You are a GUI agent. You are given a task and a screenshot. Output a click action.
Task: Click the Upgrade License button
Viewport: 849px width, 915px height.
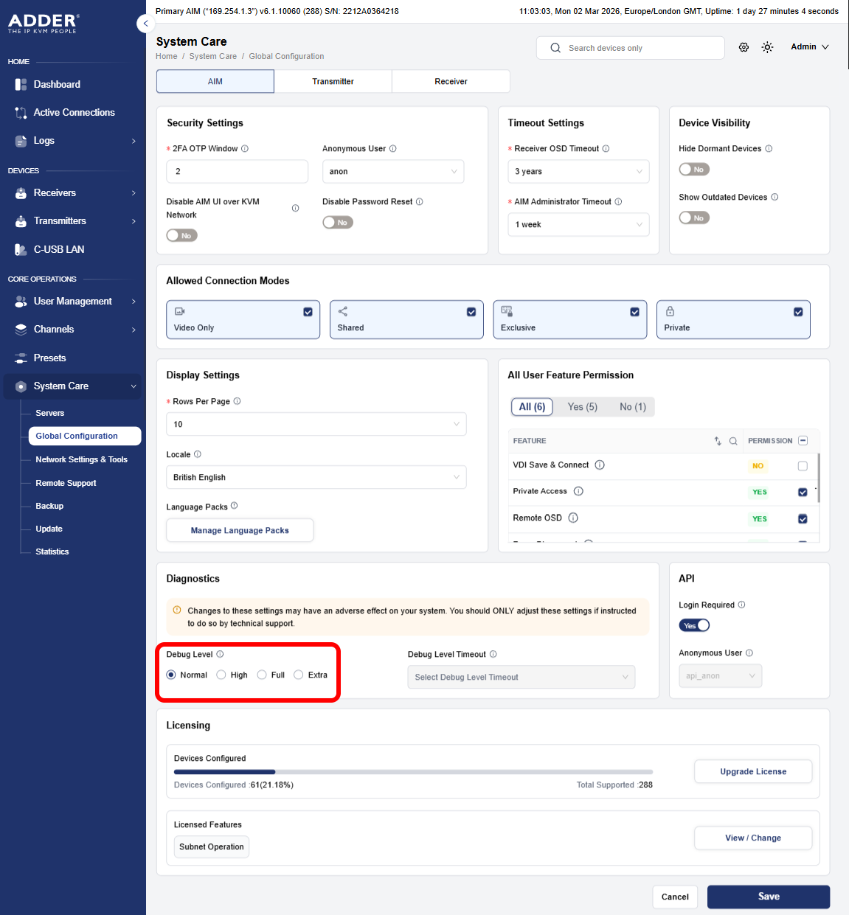tap(752, 771)
